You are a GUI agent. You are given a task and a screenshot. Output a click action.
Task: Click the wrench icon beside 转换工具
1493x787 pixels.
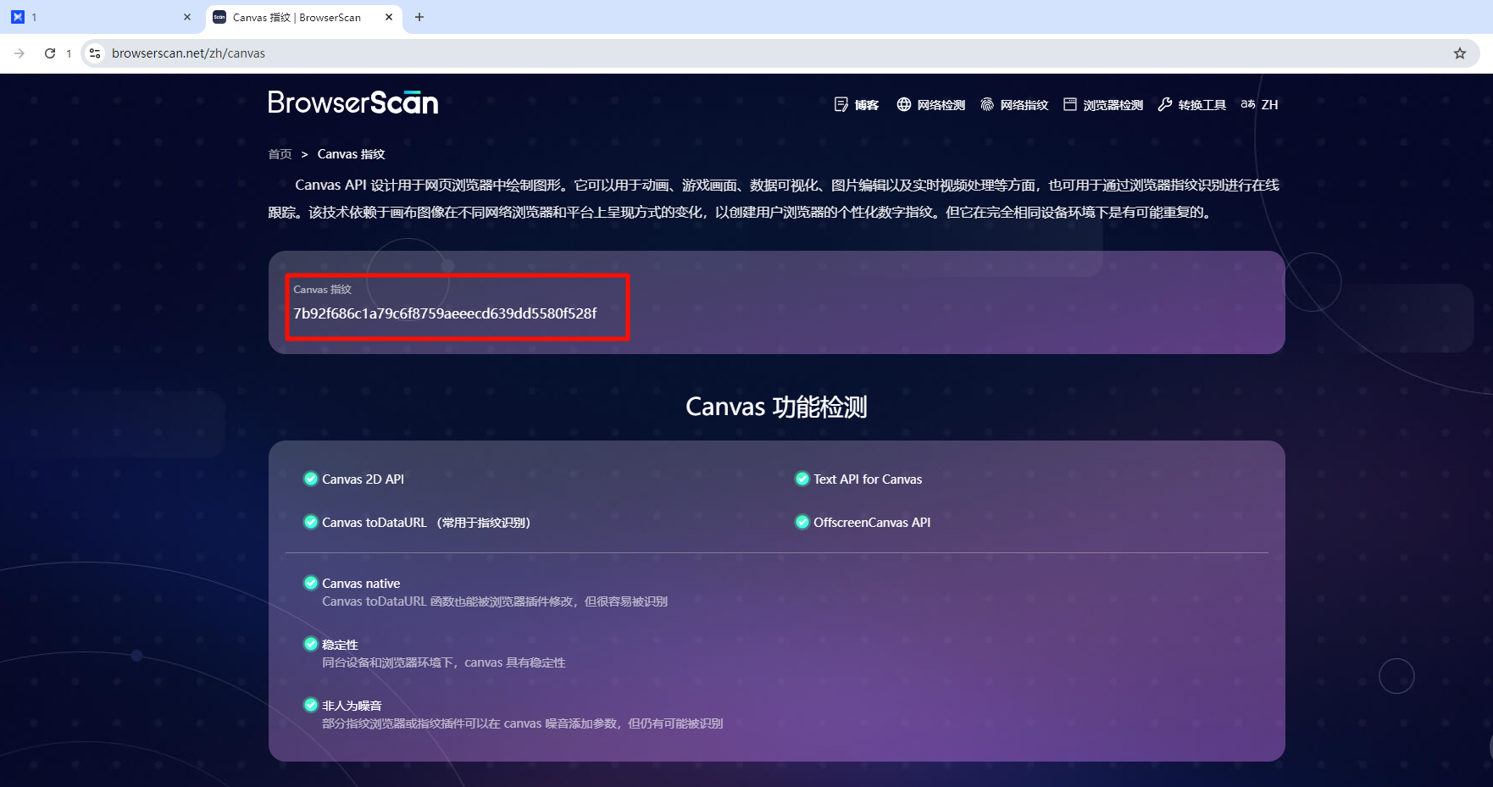1165,104
